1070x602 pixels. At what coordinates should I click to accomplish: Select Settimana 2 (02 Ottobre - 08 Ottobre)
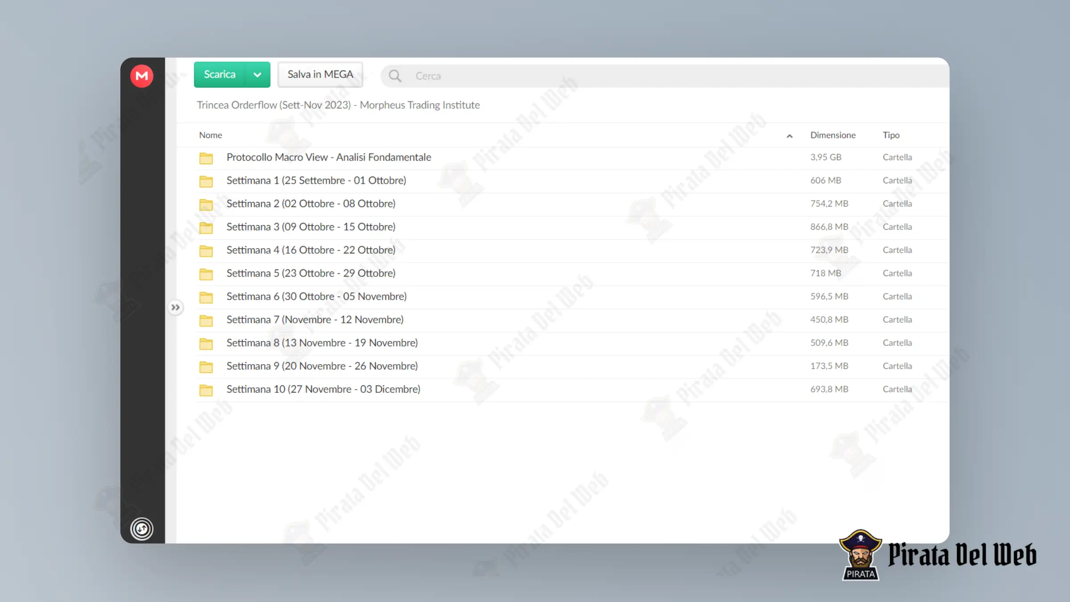[x=311, y=204]
